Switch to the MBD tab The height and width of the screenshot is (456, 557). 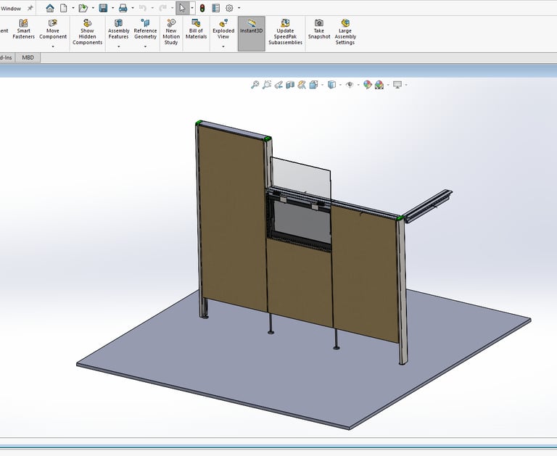pyautogui.click(x=28, y=57)
